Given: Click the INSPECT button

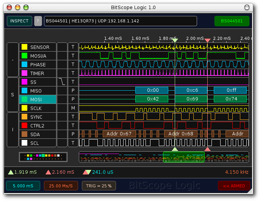Looking at the screenshot, I should (19, 21).
